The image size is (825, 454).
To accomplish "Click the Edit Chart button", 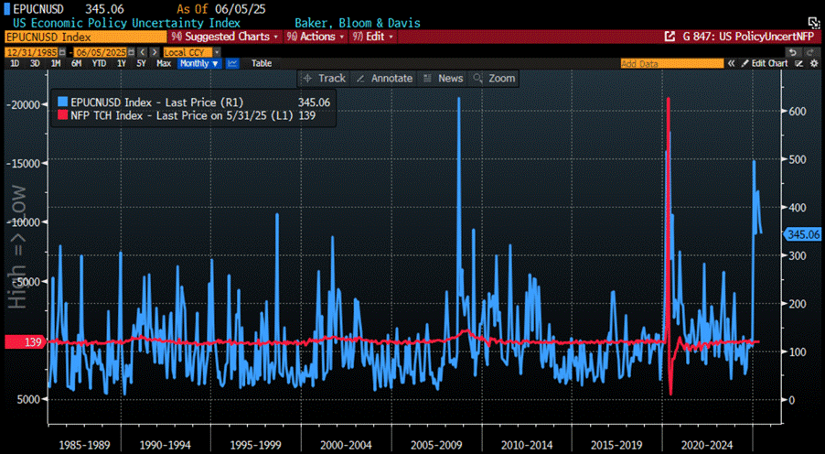I will (x=765, y=63).
